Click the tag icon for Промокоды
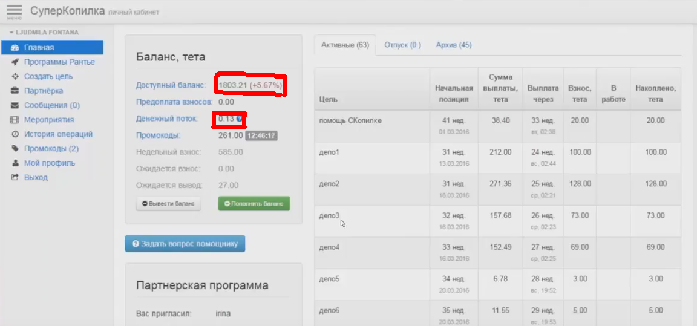Viewport: 697px width, 326px height. pyautogui.click(x=15, y=149)
